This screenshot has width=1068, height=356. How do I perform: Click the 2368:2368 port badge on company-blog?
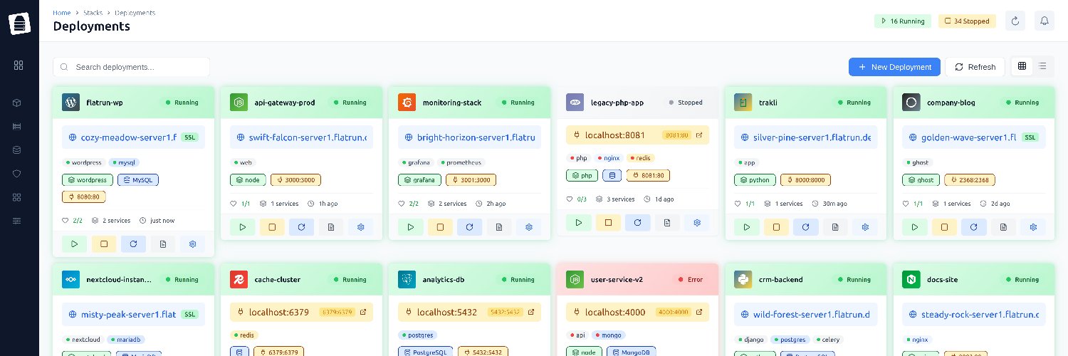(x=970, y=179)
